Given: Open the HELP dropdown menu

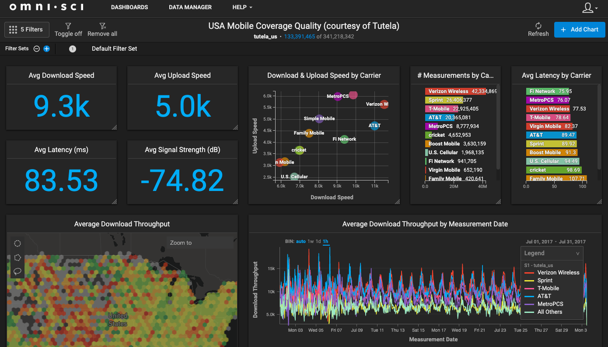Looking at the screenshot, I should tap(242, 7).
